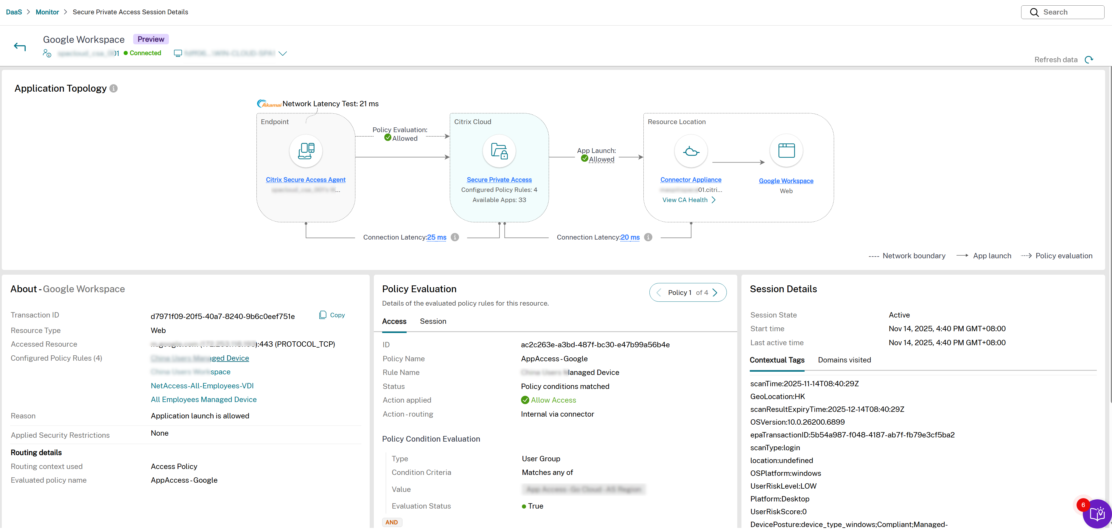Open the Domains visited tab
This screenshot has height=530, width=1112.
click(x=845, y=360)
